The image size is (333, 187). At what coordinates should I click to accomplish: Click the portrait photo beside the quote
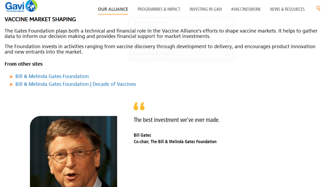74,151
